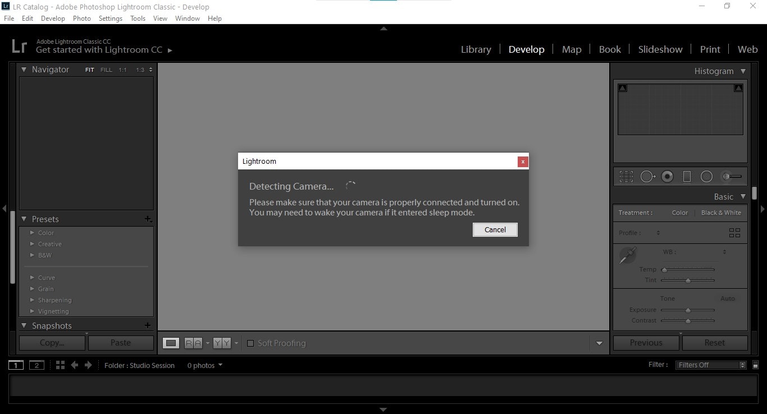Image resolution: width=767 pixels, height=414 pixels.
Task: Expand the Snapshots panel
Action: click(x=24, y=325)
